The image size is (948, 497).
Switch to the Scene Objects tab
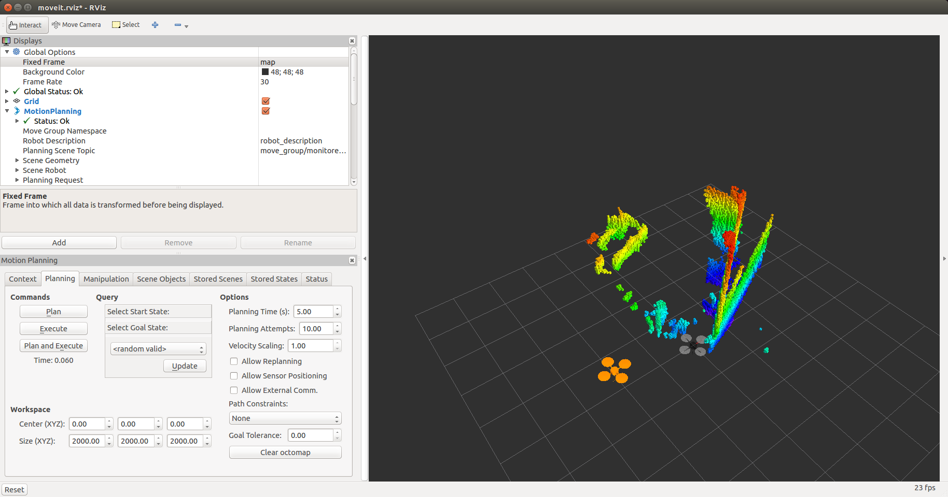(161, 279)
